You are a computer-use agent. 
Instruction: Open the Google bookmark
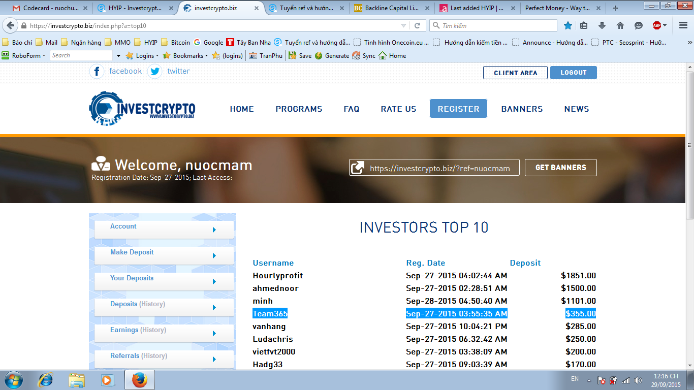[208, 43]
